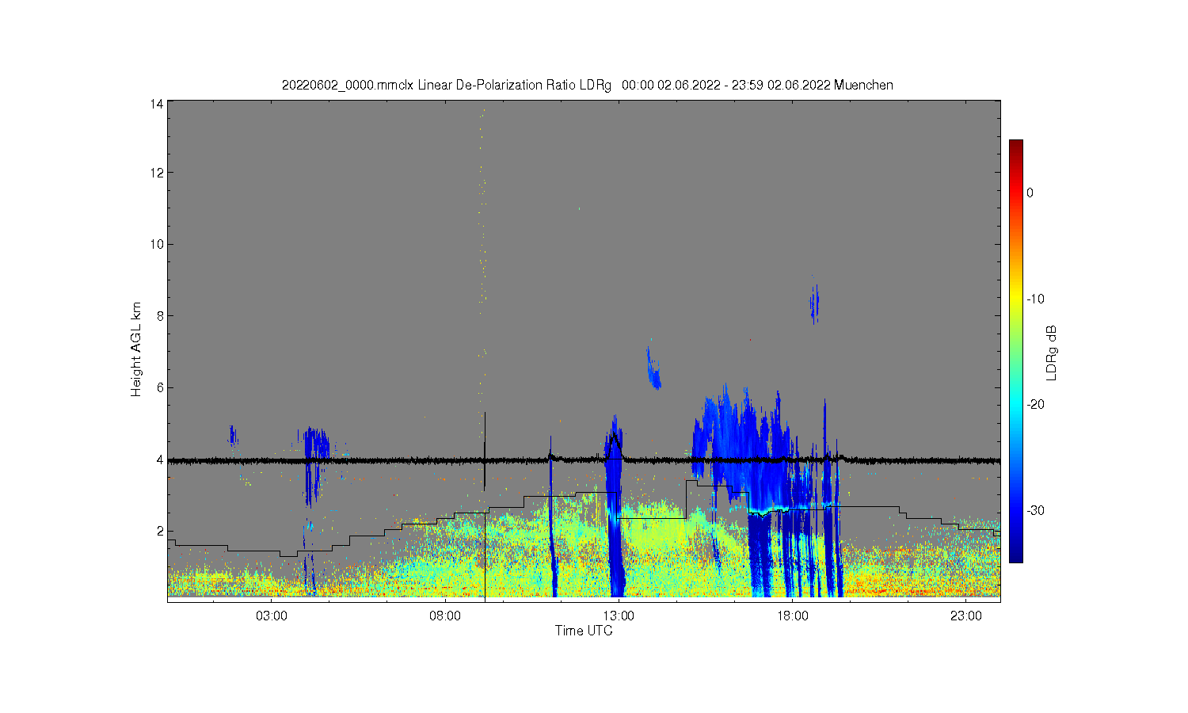The image size is (1188, 713).
Task: Click the '8' height axis label
Action: point(160,315)
